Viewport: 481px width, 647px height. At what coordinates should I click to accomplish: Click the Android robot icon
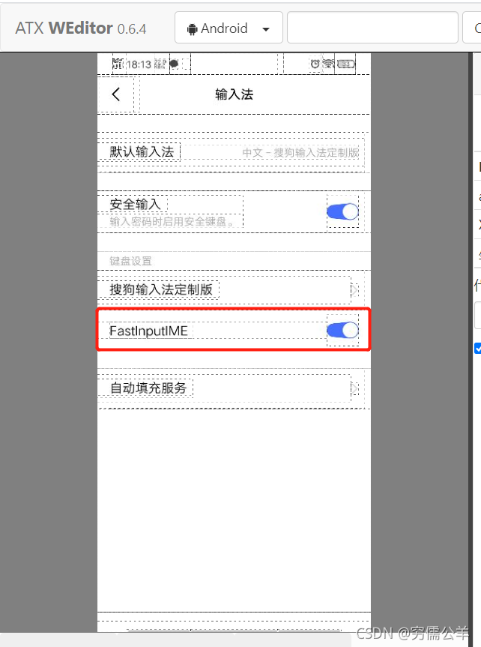(192, 29)
